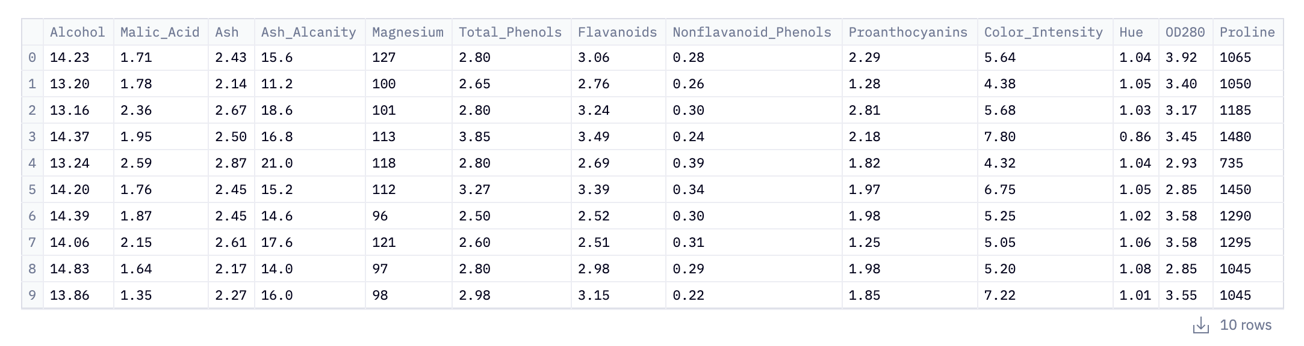Click Magnesium cell with value 127
This screenshot has width=1304, height=346.
[x=408, y=58]
